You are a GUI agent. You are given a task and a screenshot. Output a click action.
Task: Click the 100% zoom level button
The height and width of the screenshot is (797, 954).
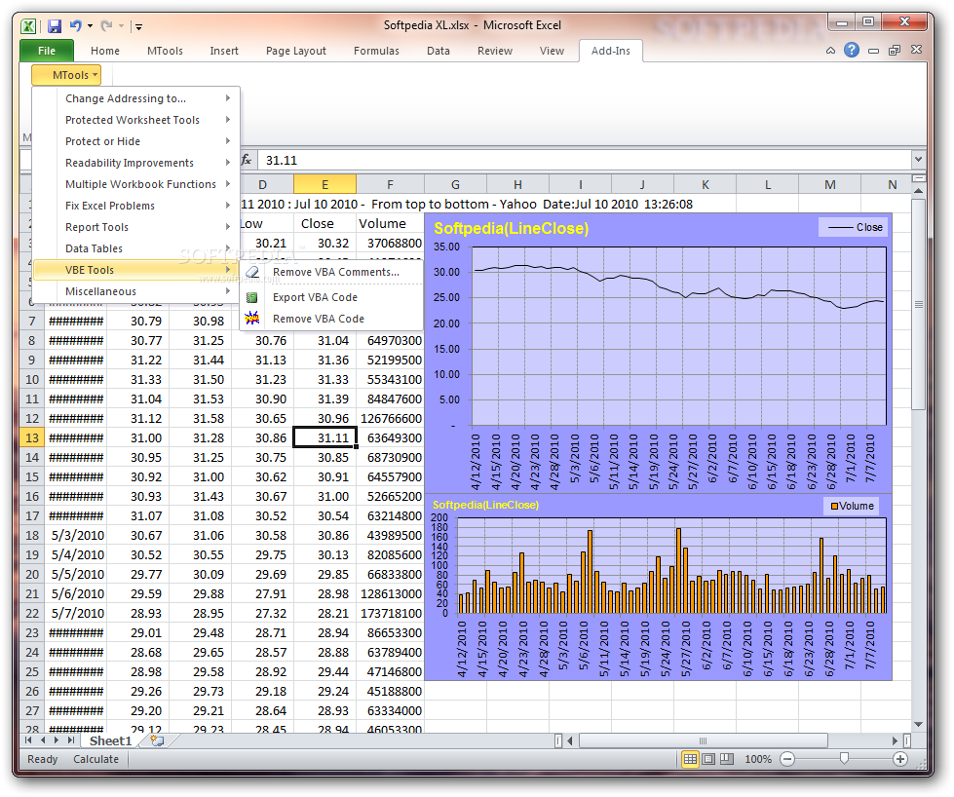[x=758, y=759]
